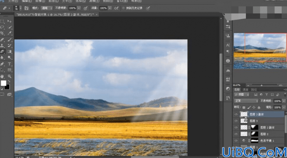Open the layer 填充 arrow
The image size is (287, 158).
point(284,107)
